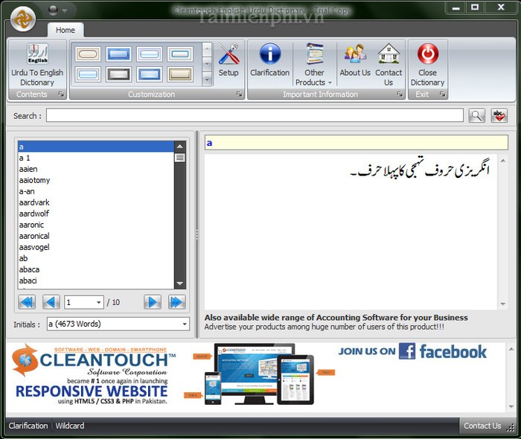Click banner area scroll down arrow
Screen dimensions: 521x439
point(511,407)
